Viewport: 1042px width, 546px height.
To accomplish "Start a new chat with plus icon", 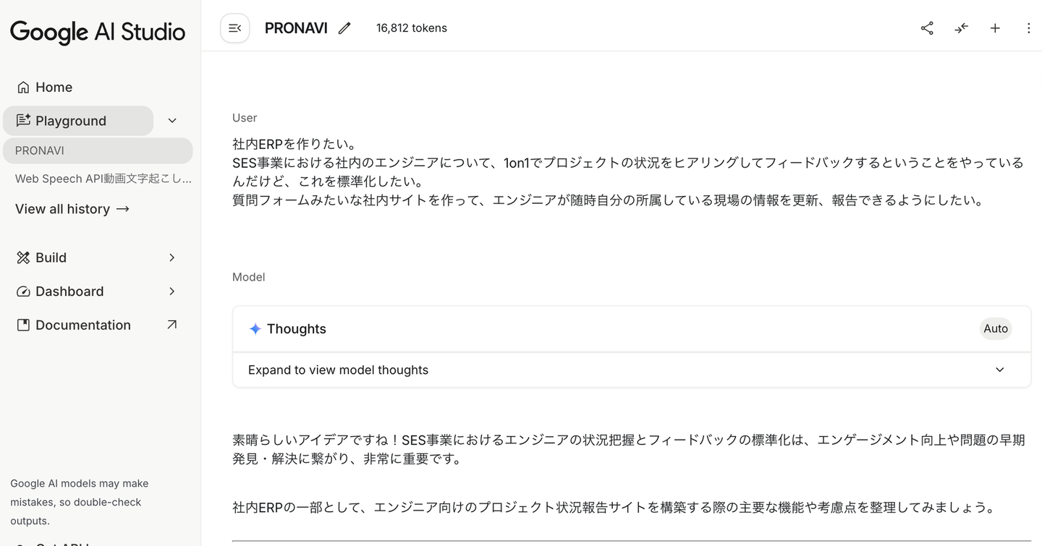I will pyautogui.click(x=995, y=28).
